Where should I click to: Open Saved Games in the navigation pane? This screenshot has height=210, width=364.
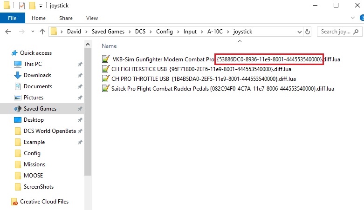point(40,109)
